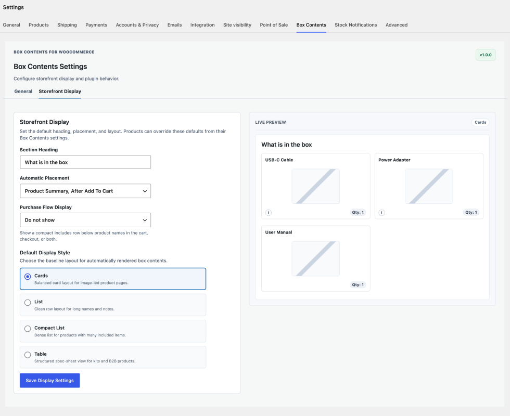Open the Stock Notifications tab
Viewport: 510px width, 416px height.
[356, 25]
